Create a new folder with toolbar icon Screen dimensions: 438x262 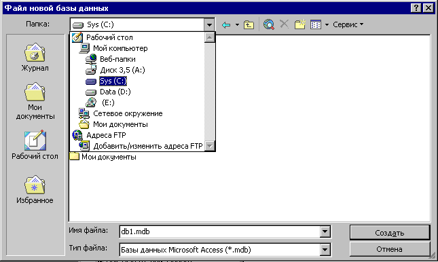[300, 24]
